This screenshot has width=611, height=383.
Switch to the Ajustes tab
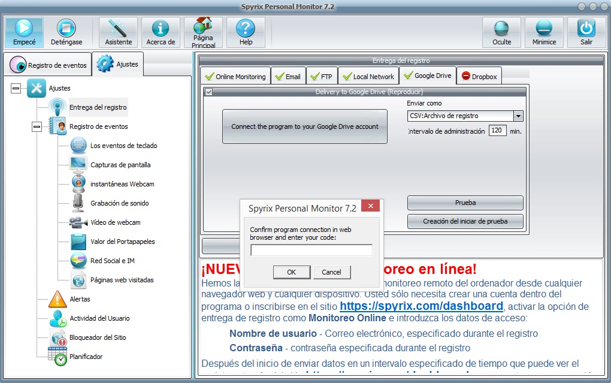(117, 64)
